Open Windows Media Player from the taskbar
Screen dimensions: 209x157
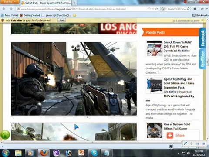[x=30, y=153]
